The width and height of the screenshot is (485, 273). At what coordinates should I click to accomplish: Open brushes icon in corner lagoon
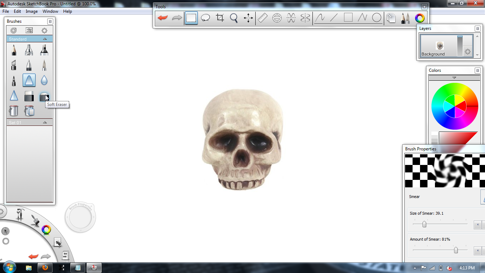tap(35, 220)
